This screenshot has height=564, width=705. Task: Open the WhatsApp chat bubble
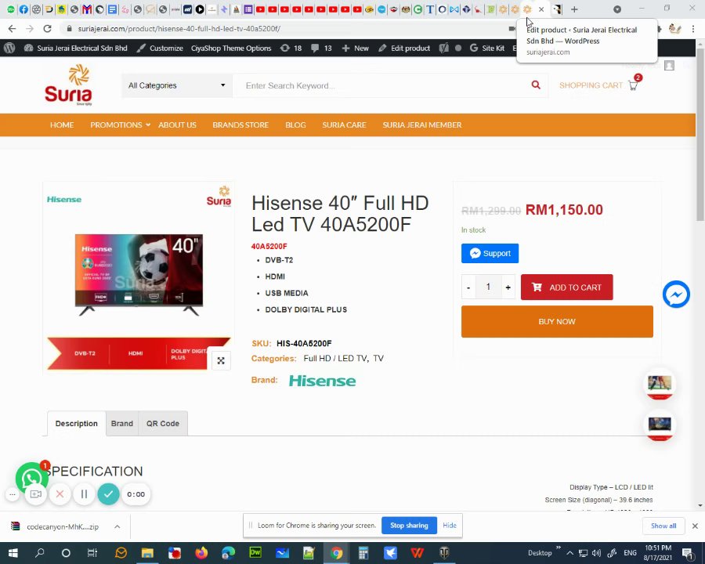[31, 478]
